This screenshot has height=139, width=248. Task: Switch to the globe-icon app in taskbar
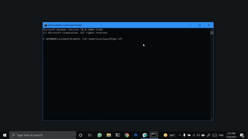[x=145, y=135]
